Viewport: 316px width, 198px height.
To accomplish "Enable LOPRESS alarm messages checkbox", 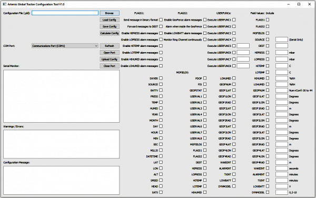I will 161,39.
